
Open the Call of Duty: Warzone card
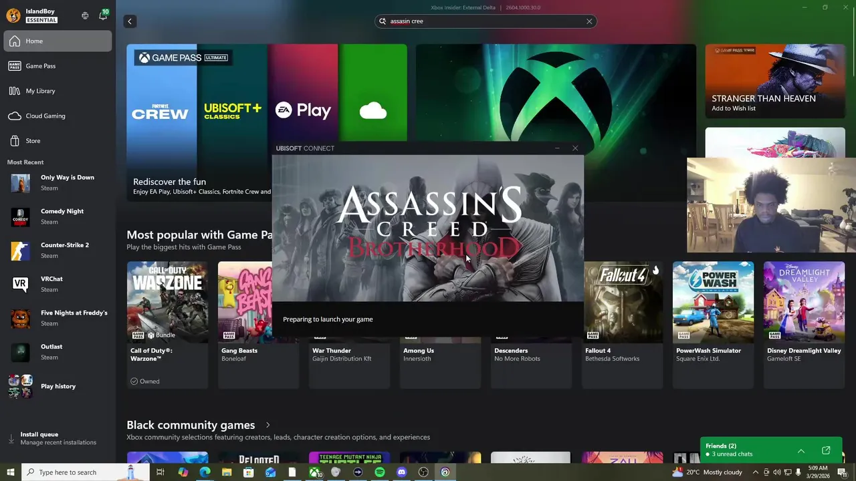(x=167, y=325)
